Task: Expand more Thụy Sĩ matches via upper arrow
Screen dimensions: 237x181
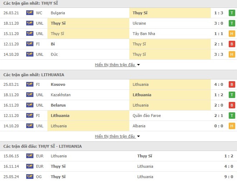Action: click(139, 65)
